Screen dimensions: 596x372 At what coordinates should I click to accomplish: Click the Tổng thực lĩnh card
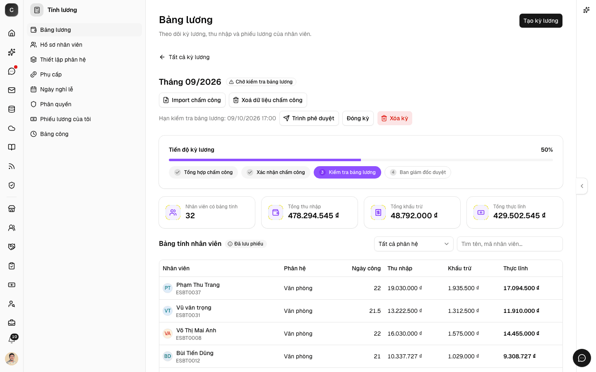[x=515, y=212]
